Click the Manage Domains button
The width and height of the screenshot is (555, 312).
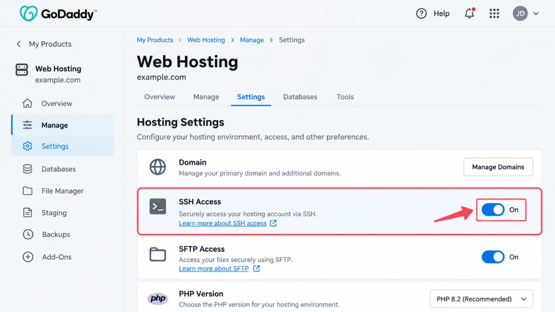(x=498, y=167)
